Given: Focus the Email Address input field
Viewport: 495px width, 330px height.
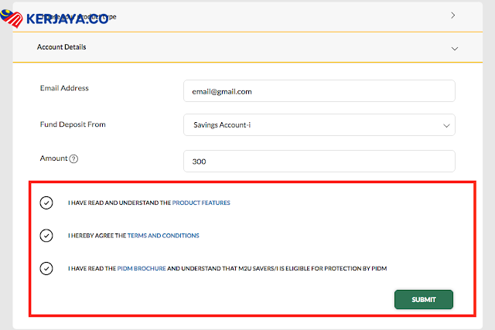Looking at the screenshot, I should pos(319,91).
